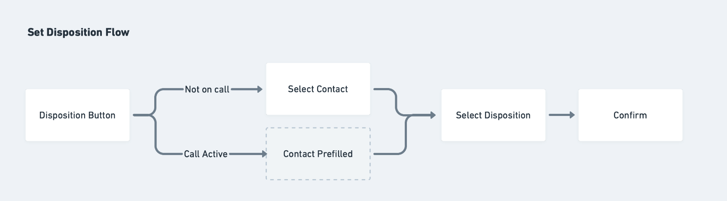Click merge junction where both contact paths join

point(407,115)
